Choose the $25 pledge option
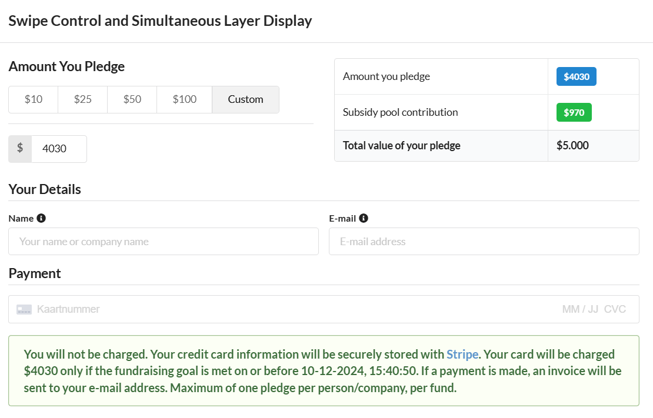653x418 pixels. click(x=83, y=99)
